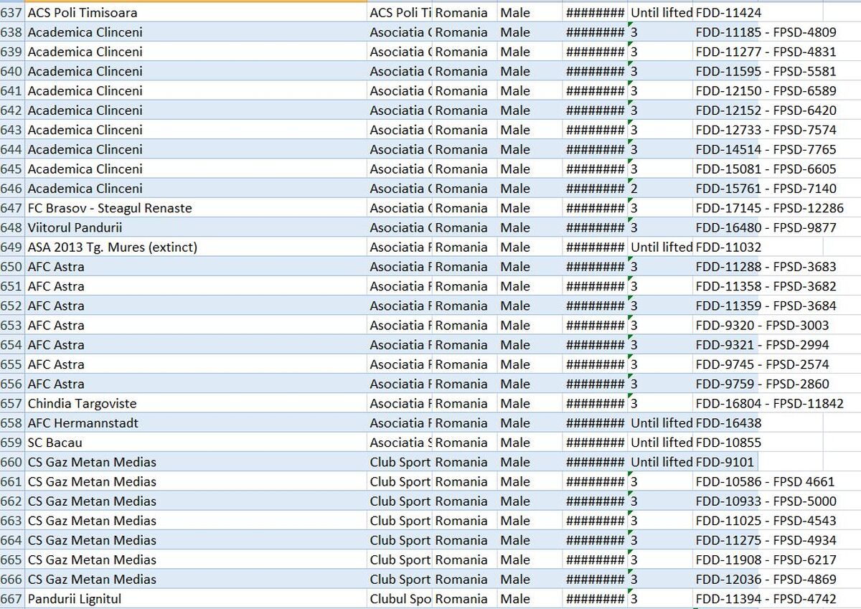Click the Viitorul Pandurii cell

tap(196, 227)
